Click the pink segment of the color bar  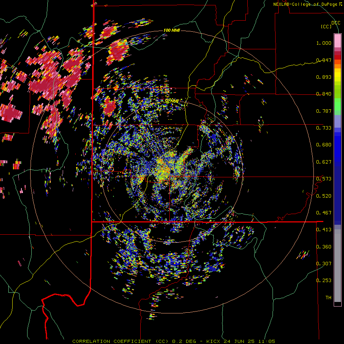(x=338, y=41)
